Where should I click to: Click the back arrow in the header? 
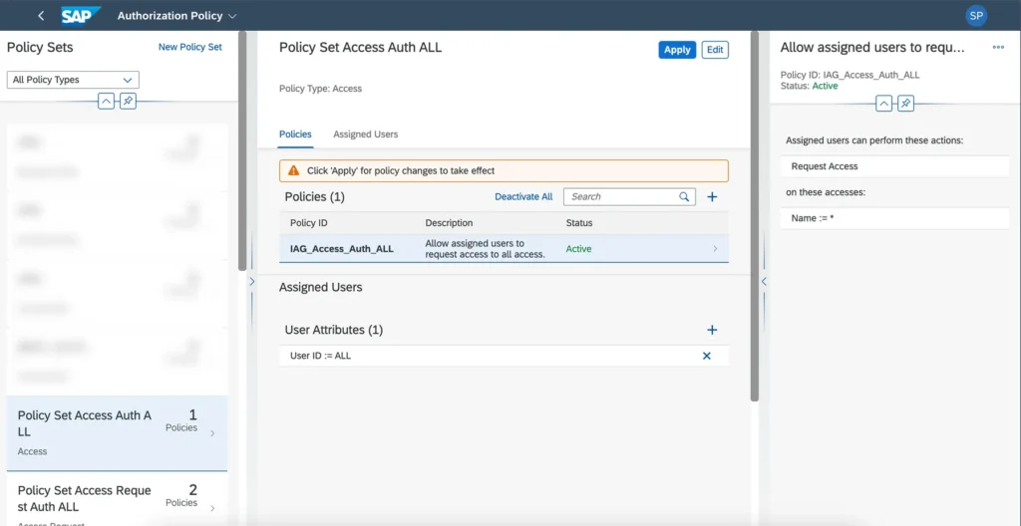click(x=41, y=16)
